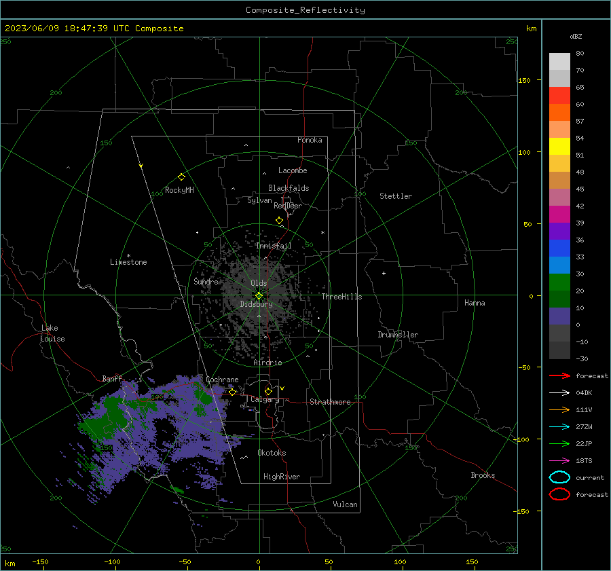Click the Hanna label

[475, 303]
